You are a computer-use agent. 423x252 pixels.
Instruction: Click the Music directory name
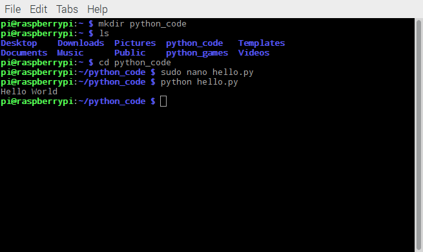click(x=70, y=52)
